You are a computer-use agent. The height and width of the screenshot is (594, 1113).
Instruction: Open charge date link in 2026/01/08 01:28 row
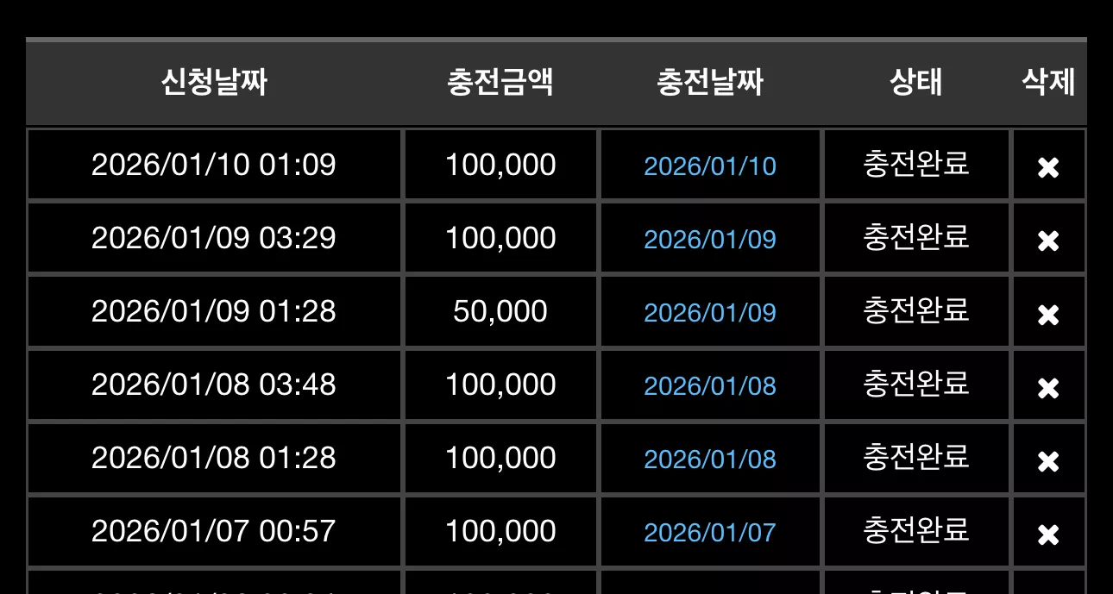tap(710, 460)
